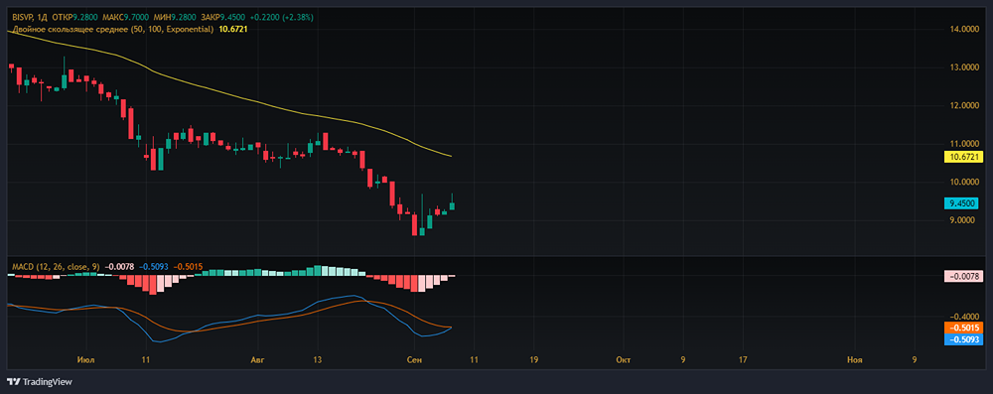Click the 14.0000 price scale label
This screenshot has width=993, height=394.
pyautogui.click(x=963, y=29)
